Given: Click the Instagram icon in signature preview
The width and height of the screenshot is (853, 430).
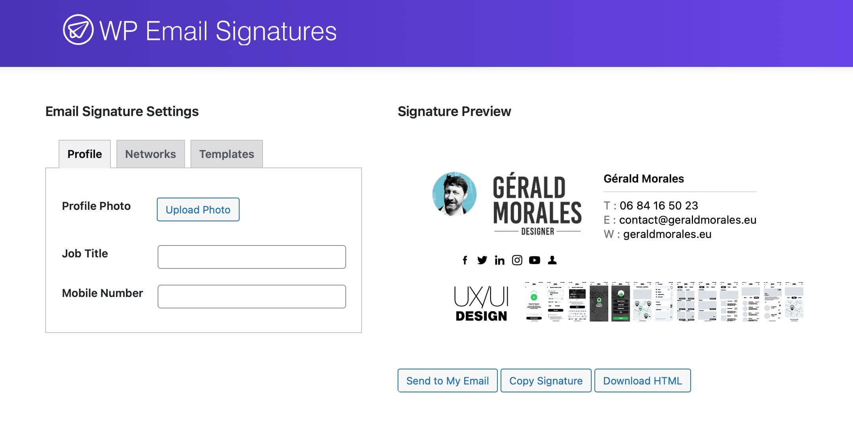Looking at the screenshot, I should [x=517, y=260].
